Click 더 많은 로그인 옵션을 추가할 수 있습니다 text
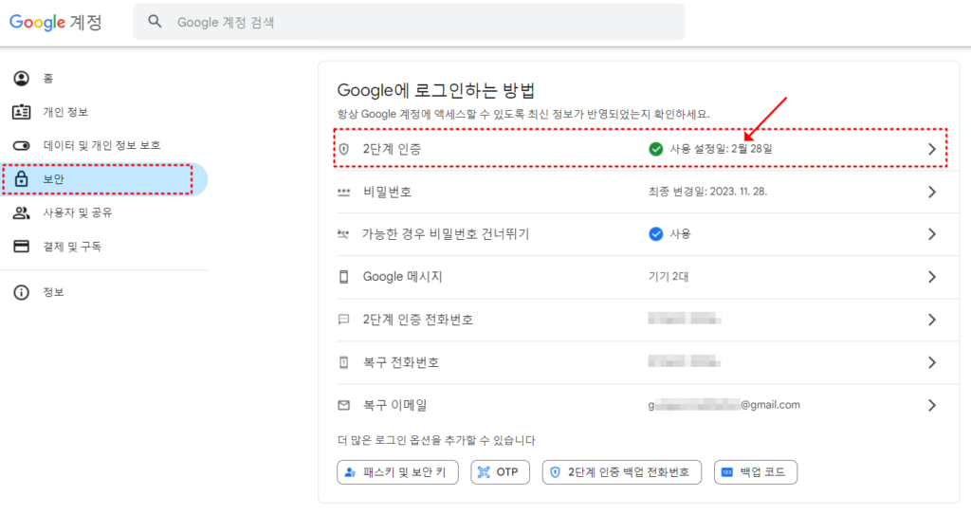This screenshot has height=515, width=971. pos(436,440)
